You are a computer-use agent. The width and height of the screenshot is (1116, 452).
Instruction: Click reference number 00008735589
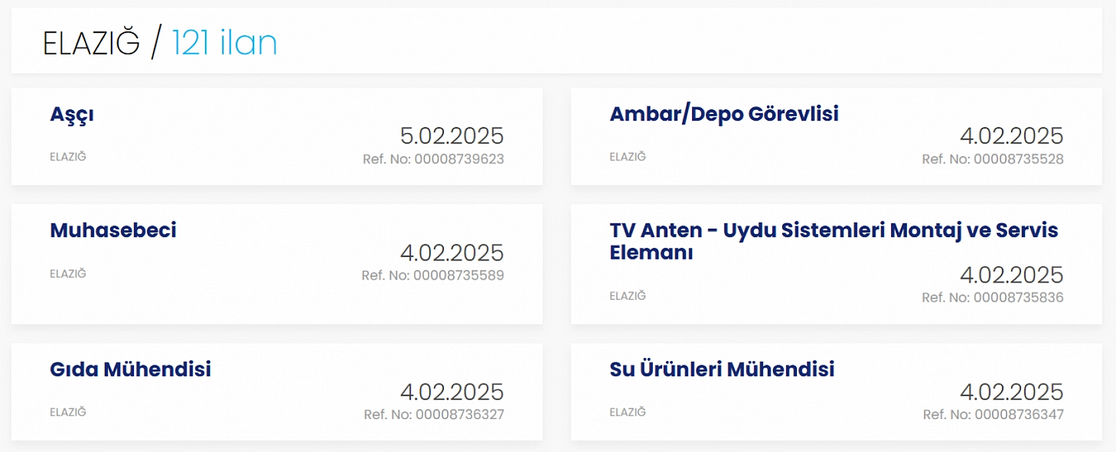[x=433, y=276]
